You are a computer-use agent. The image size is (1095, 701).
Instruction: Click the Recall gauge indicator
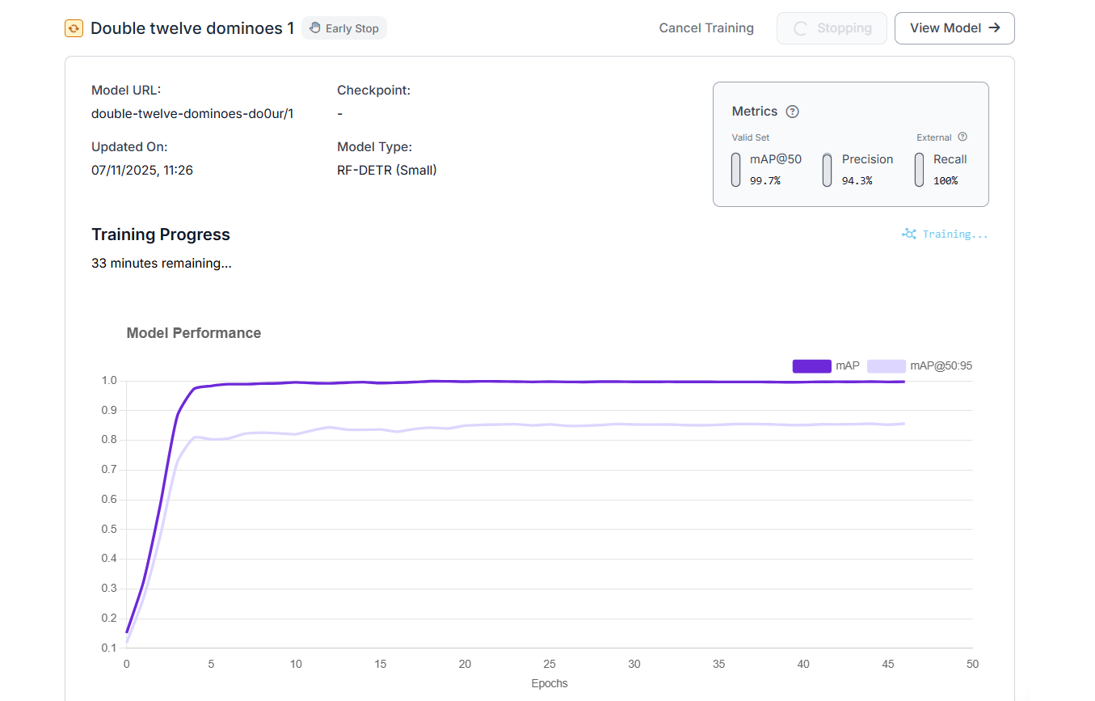pos(919,170)
